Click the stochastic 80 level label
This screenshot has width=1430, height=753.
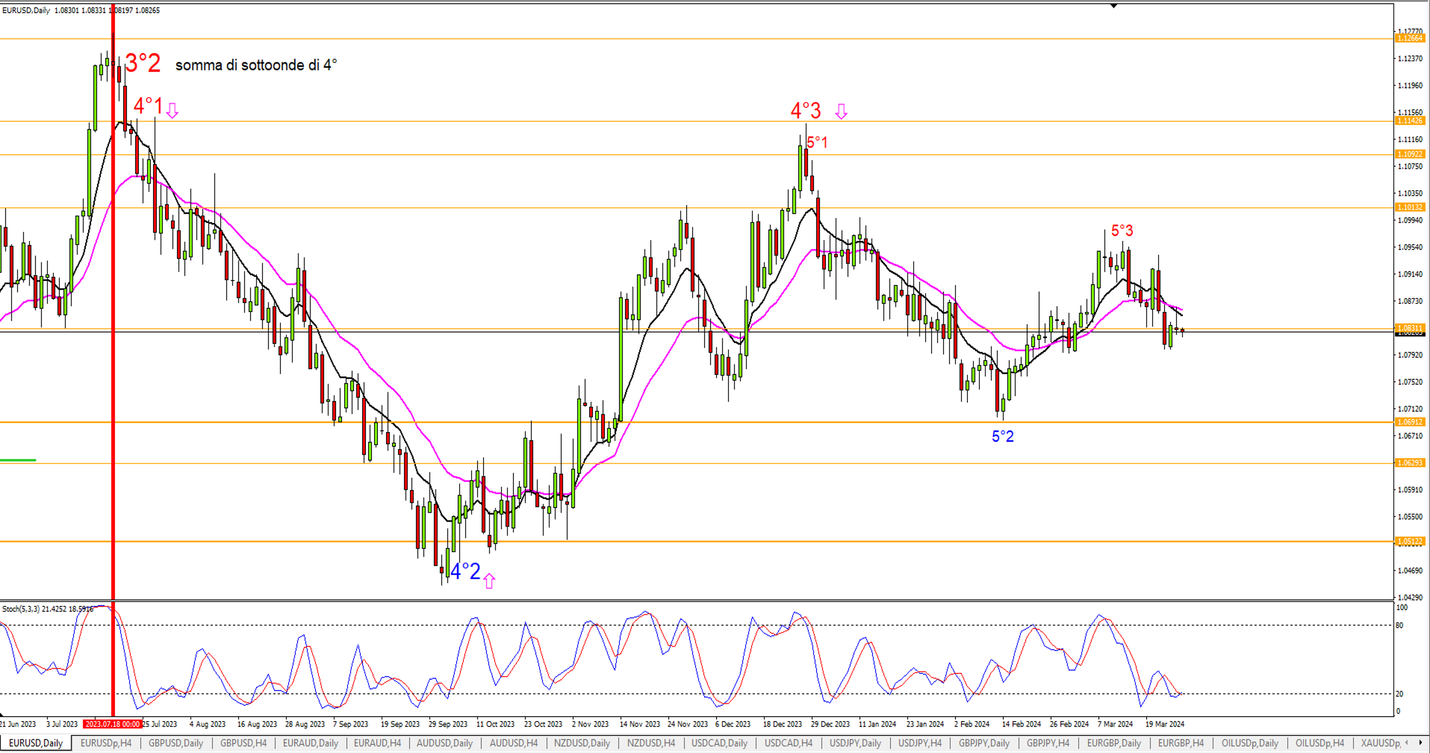point(1400,626)
